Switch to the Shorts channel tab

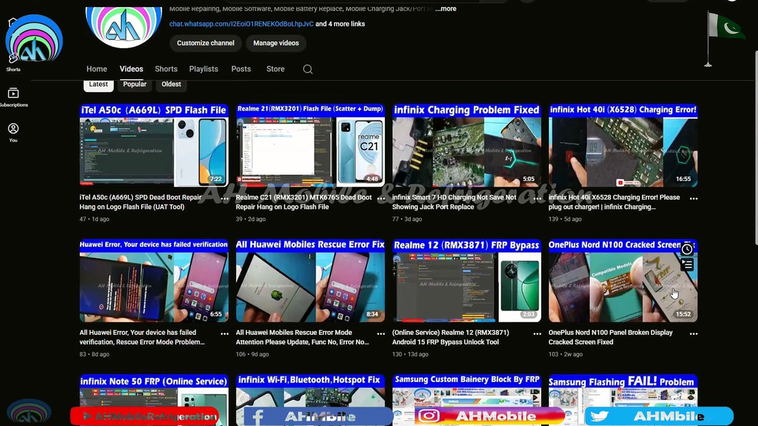click(166, 69)
